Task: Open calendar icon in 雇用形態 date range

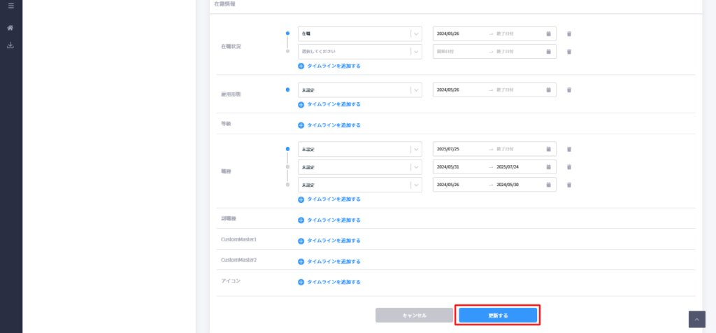Action: click(x=548, y=90)
